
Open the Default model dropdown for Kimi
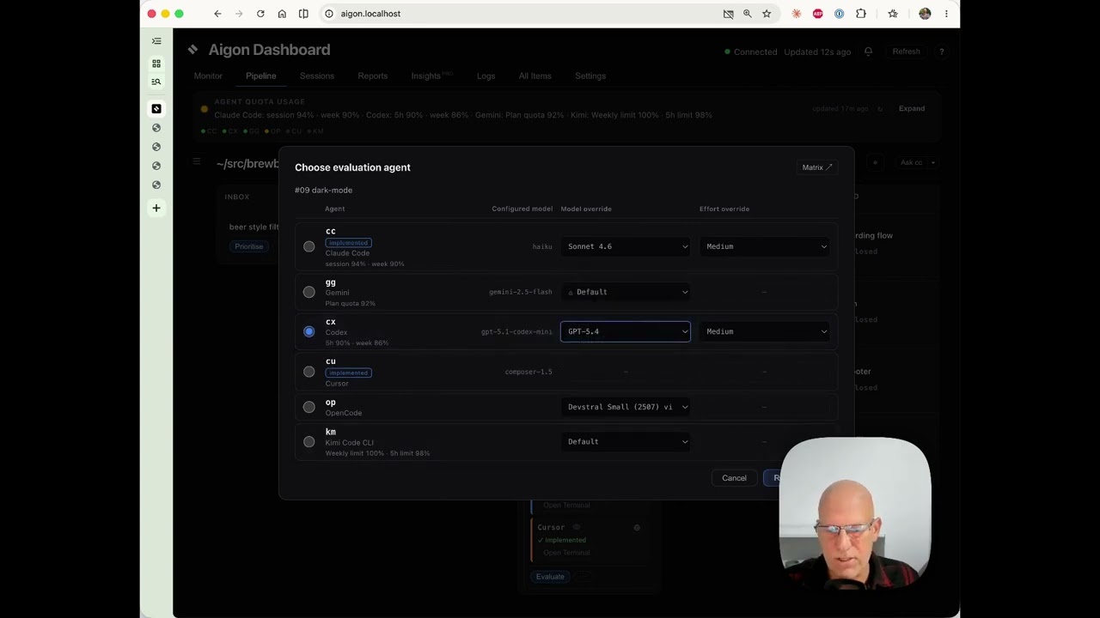coord(626,441)
